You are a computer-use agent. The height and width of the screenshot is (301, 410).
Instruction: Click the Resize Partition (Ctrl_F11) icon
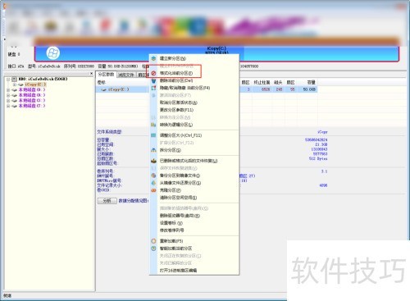click(153, 135)
